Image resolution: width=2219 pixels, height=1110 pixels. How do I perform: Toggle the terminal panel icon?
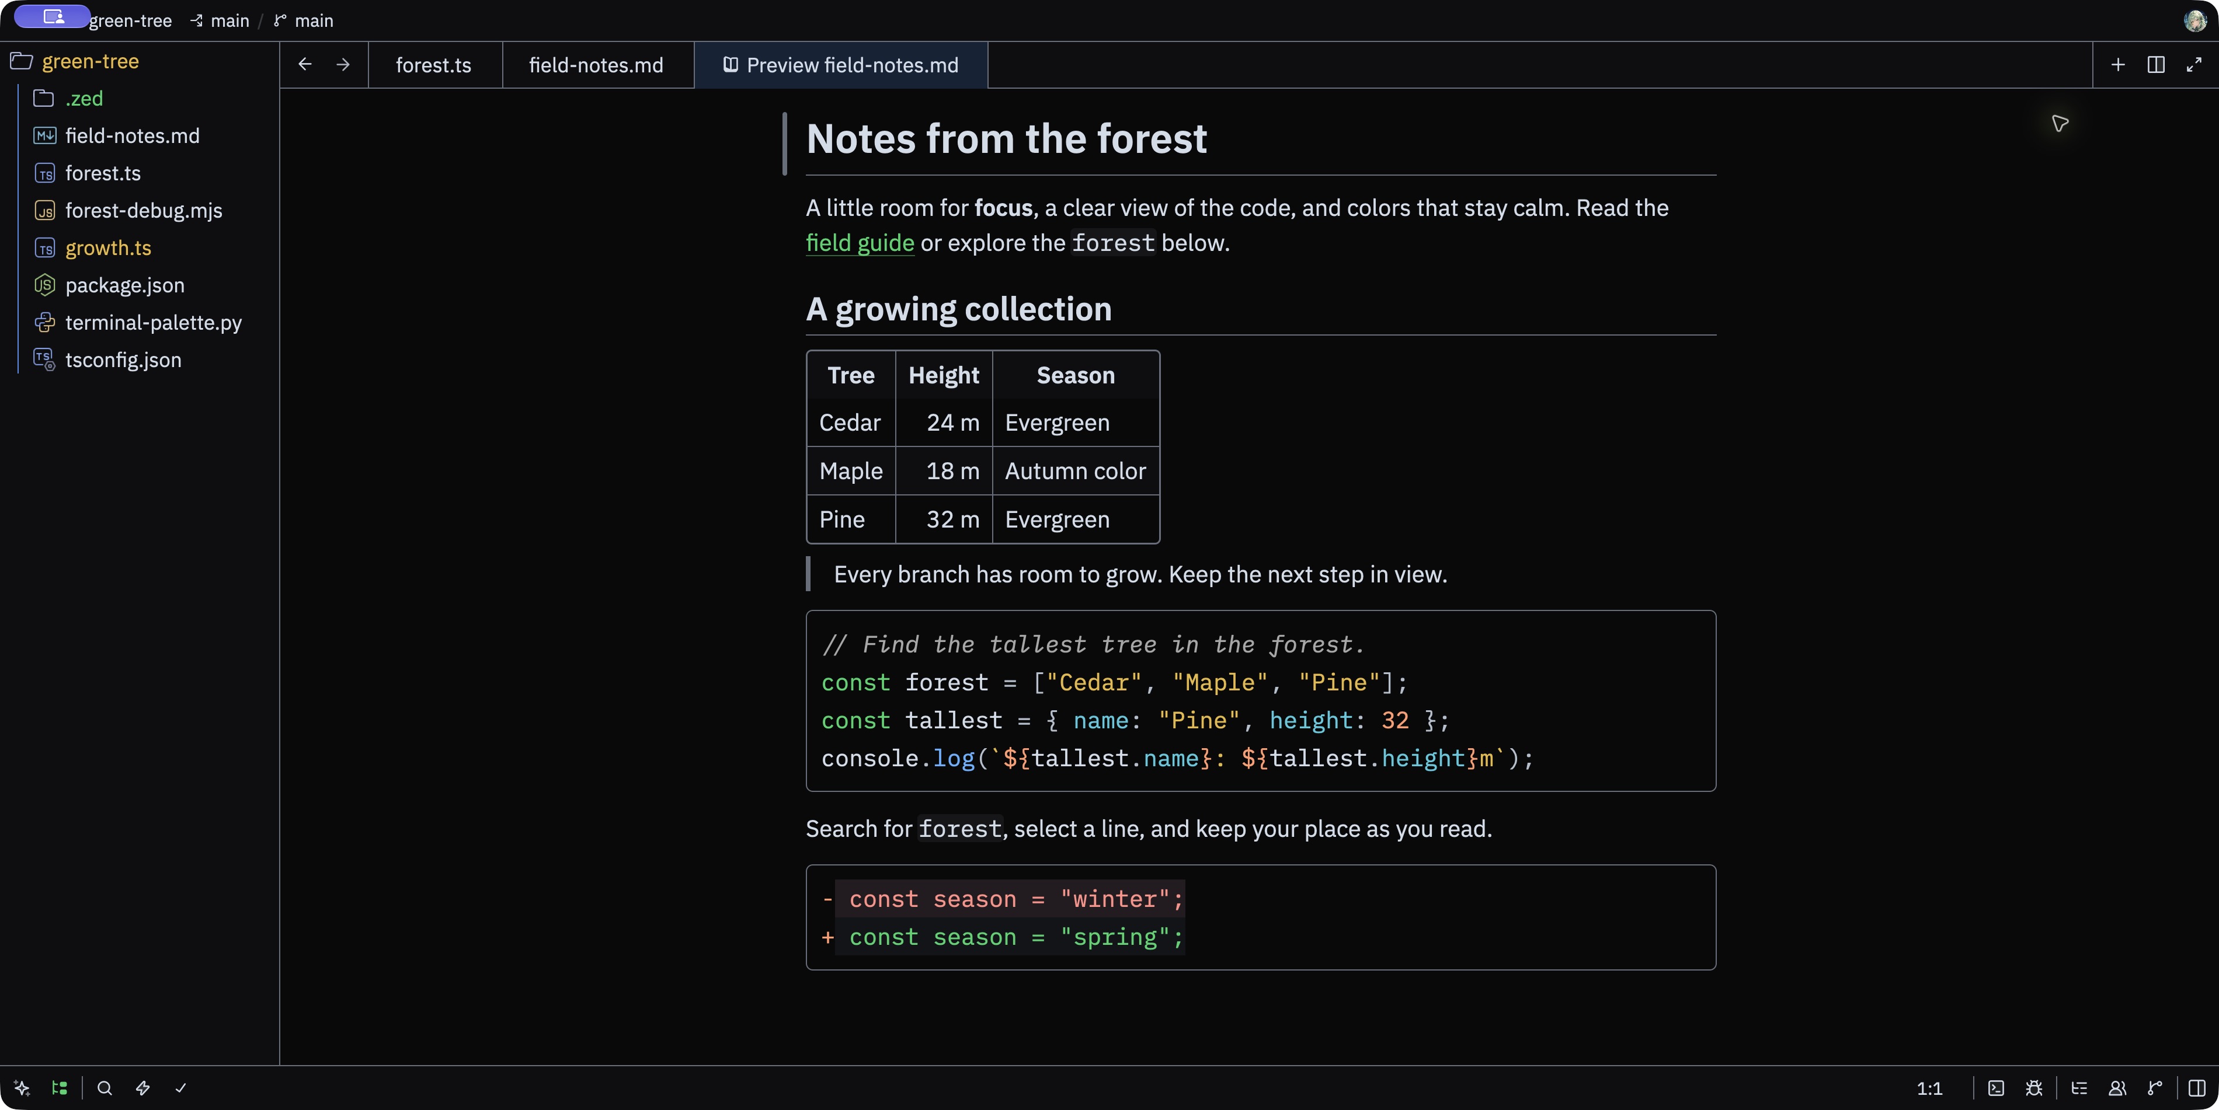click(x=1996, y=1088)
